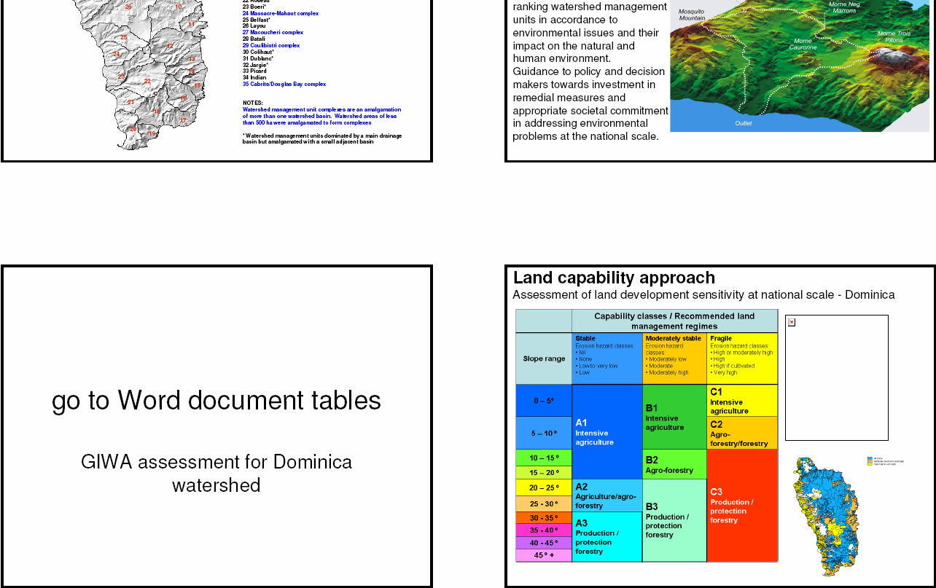
Task: Select the C3 Production / protection forestry cell
Action: 741,506
